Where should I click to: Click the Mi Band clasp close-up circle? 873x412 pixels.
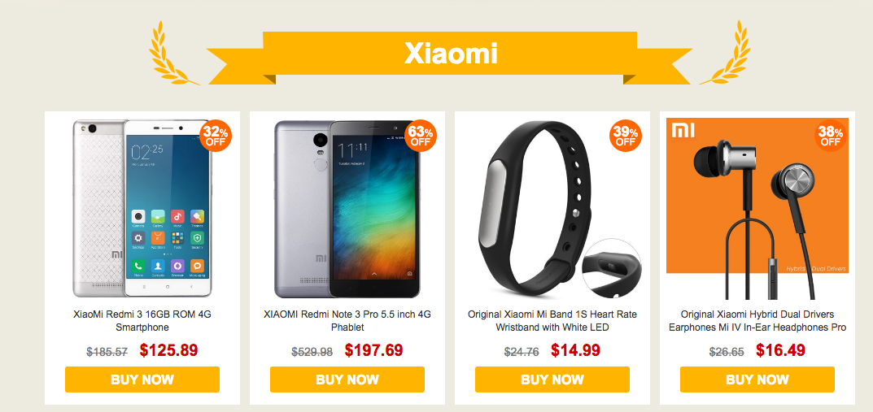click(x=612, y=269)
